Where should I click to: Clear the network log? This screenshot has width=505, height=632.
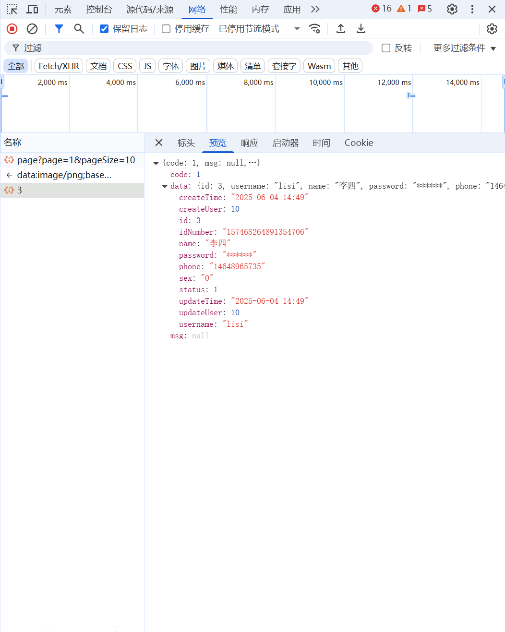(32, 29)
